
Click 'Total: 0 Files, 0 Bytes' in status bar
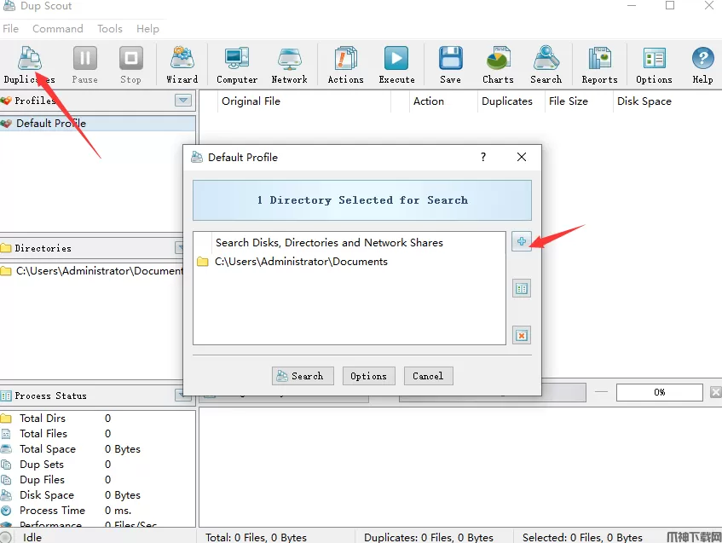256,538
